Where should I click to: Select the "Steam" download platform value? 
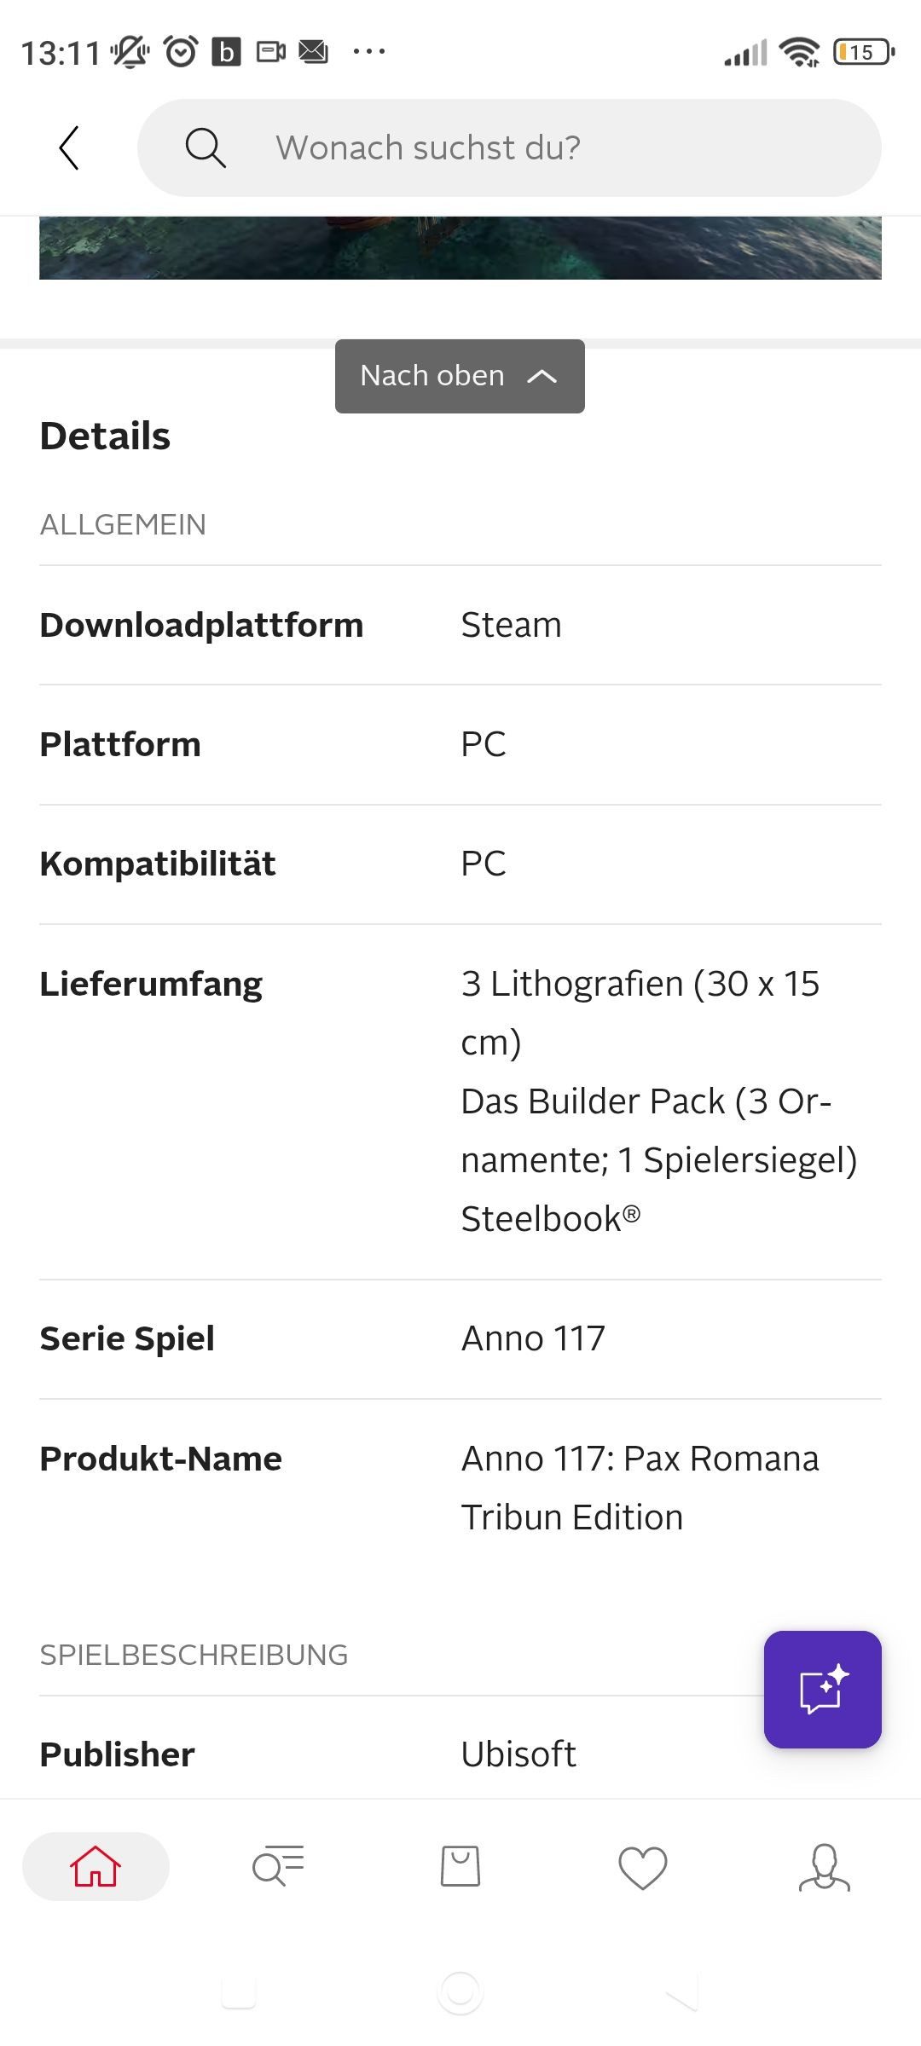pos(511,625)
